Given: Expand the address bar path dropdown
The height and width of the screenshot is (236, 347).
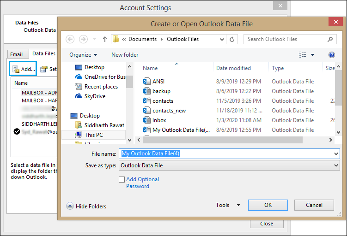Looking at the screenshot, I should (222, 40).
